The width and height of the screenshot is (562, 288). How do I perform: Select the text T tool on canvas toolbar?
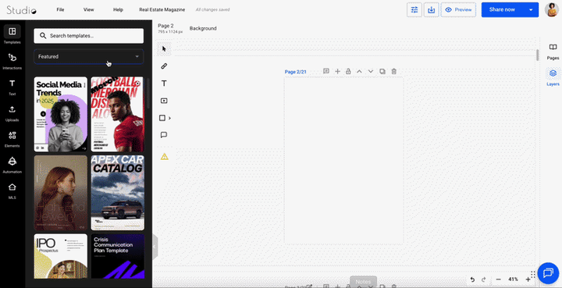tap(164, 84)
